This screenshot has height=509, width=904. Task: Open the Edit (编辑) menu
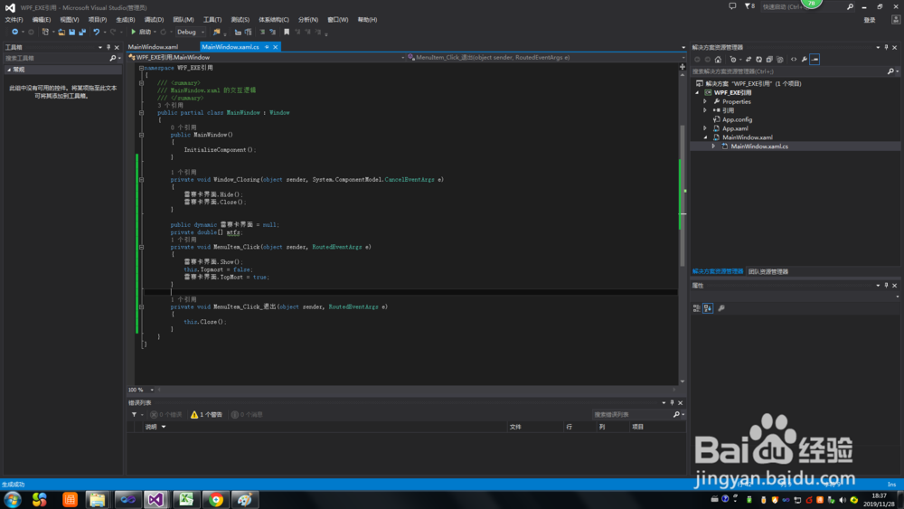pos(42,20)
